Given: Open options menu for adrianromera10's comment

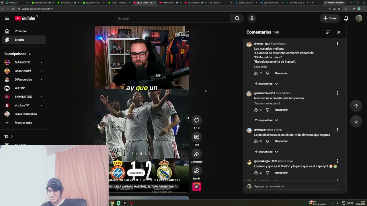Looking at the screenshot, I should pyautogui.click(x=337, y=93).
